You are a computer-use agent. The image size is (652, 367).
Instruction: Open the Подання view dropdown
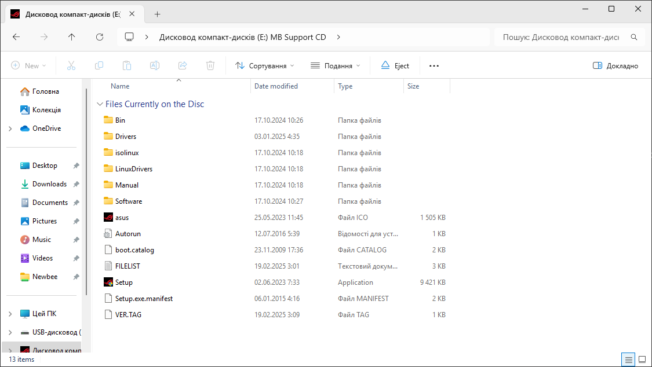coord(336,66)
